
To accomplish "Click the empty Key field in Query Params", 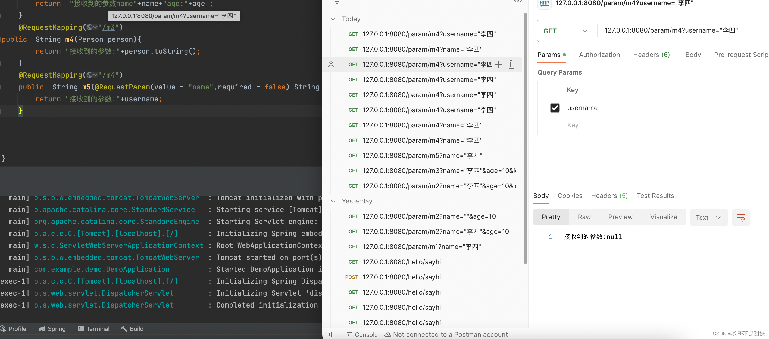I will pos(665,125).
